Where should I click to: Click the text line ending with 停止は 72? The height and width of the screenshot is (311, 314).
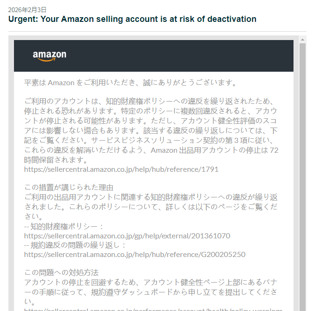pyautogui.click(x=151, y=150)
